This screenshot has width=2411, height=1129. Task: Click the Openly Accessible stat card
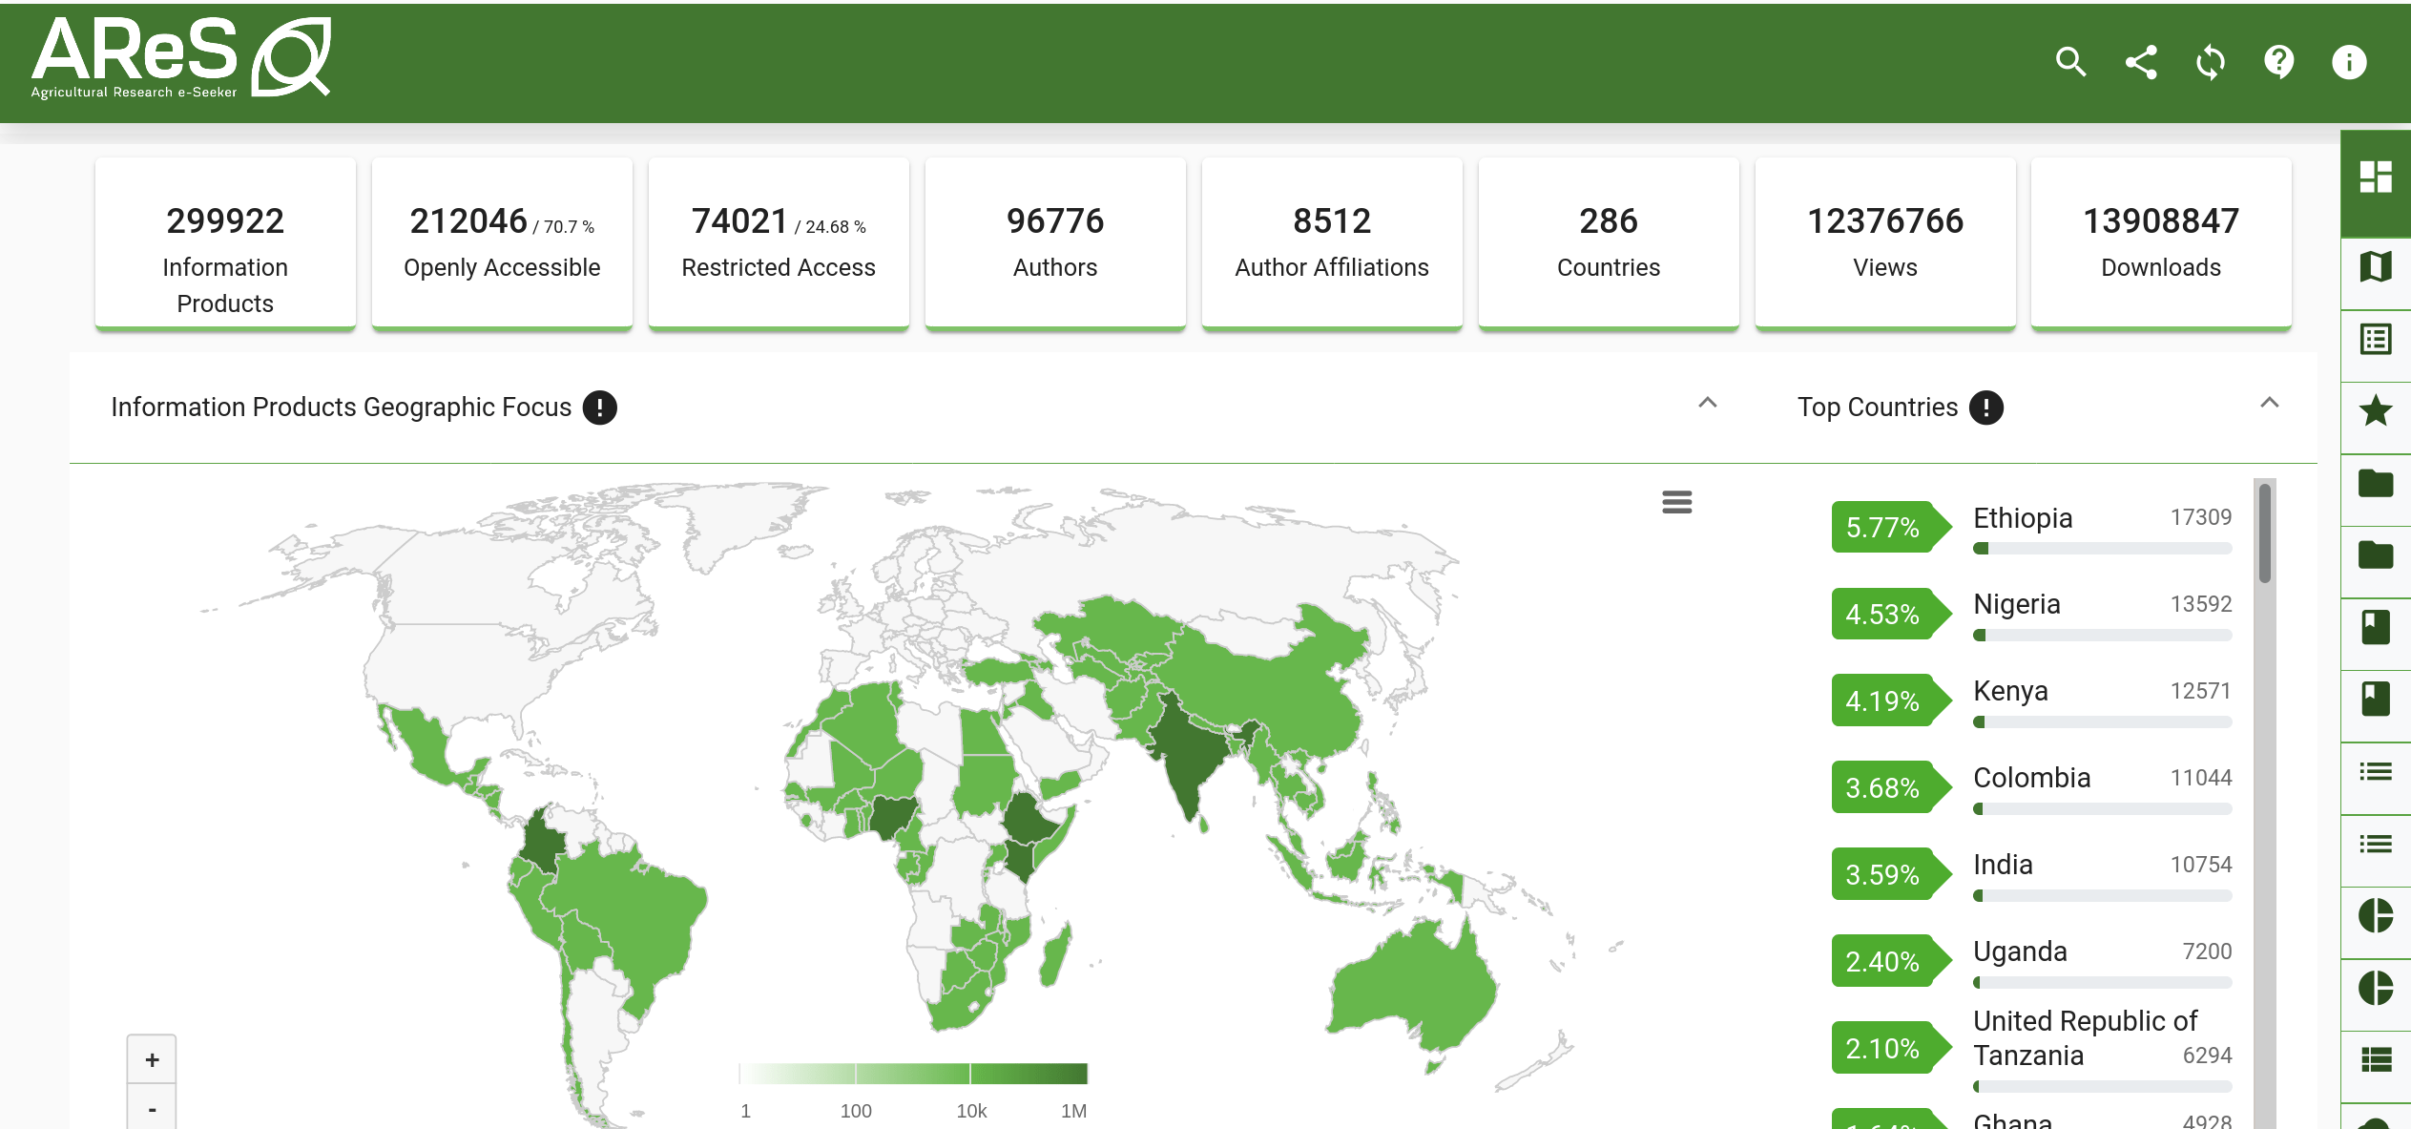502,243
